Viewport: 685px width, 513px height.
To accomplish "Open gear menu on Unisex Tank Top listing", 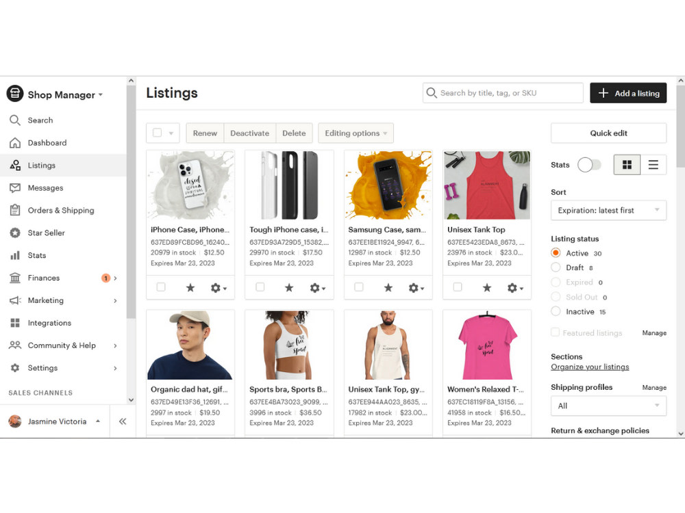I will (x=515, y=288).
